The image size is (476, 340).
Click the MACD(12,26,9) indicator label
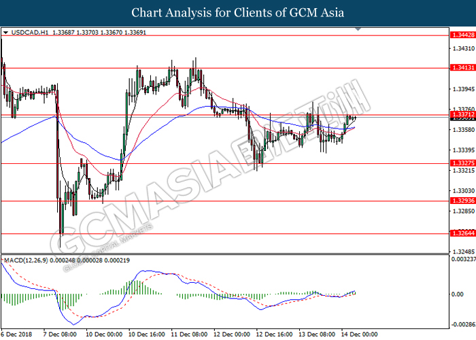click(26, 260)
